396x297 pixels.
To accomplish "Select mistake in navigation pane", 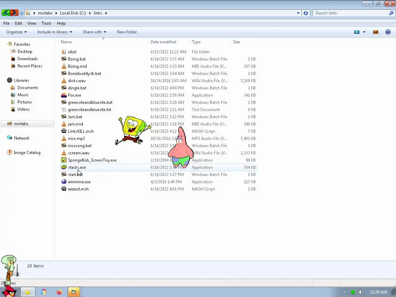I will tap(27, 124).
